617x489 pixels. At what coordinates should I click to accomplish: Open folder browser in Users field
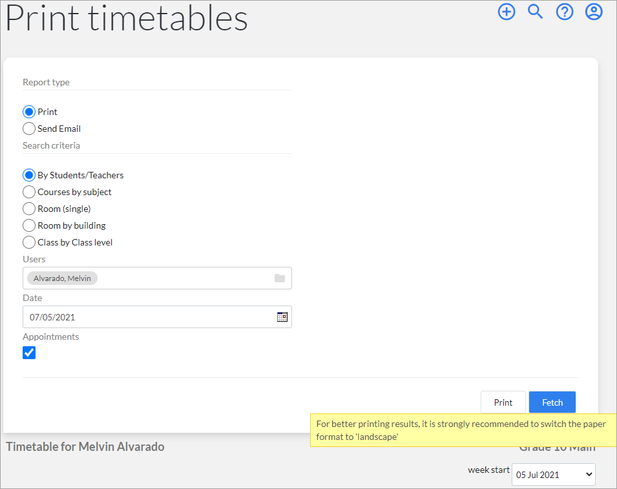pyautogui.click(x=280, y=278)
